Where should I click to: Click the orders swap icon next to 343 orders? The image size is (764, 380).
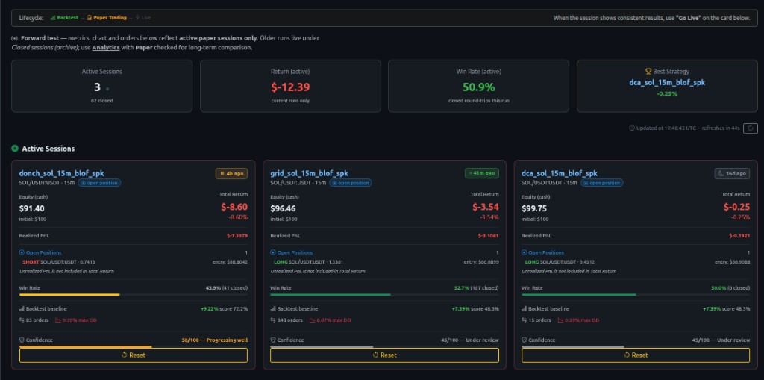[273, 320]
